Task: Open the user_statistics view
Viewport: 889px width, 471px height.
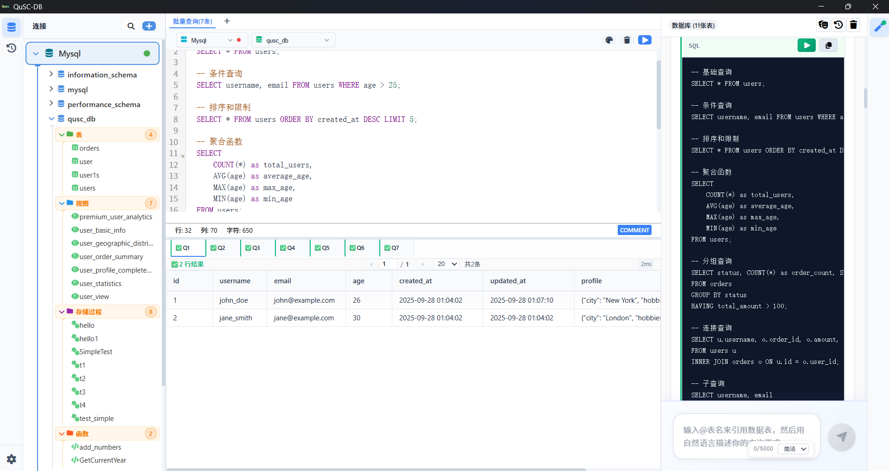Action: click(100, 283)
